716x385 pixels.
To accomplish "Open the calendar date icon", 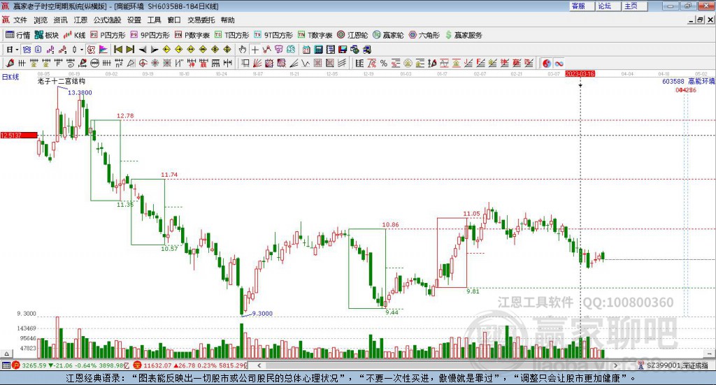I will click(306, 50).
